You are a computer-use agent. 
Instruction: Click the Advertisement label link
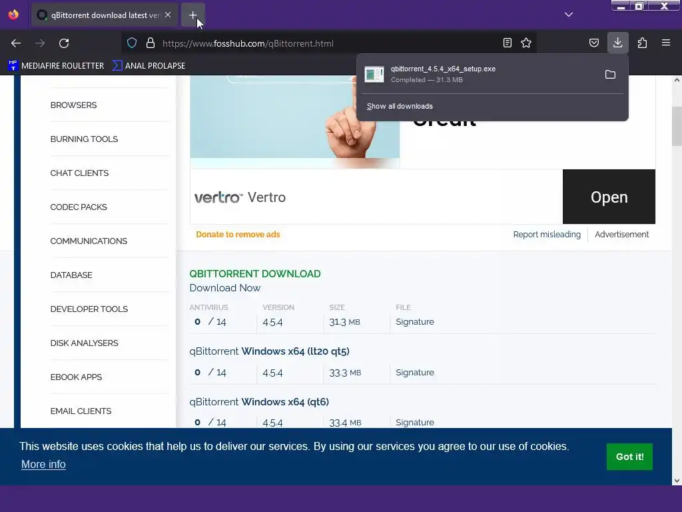pyautogui.click(x=621, y=234)
